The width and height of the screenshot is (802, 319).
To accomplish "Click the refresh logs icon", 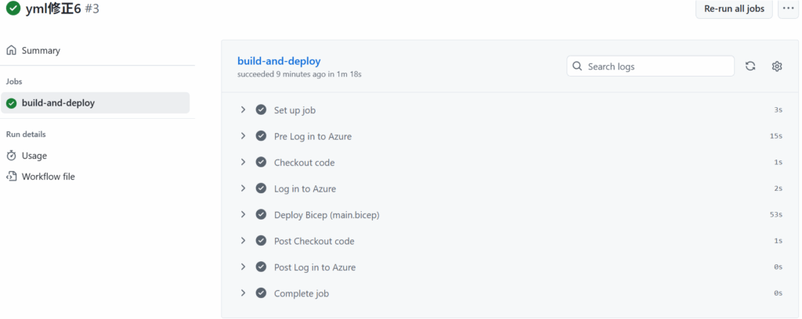I will 750,66.
